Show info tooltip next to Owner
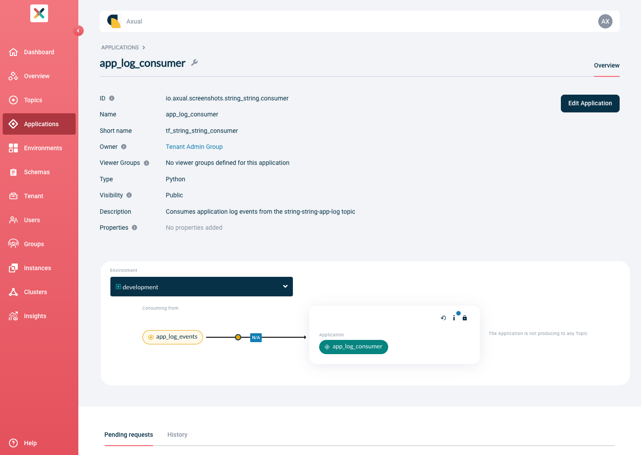 124,147
